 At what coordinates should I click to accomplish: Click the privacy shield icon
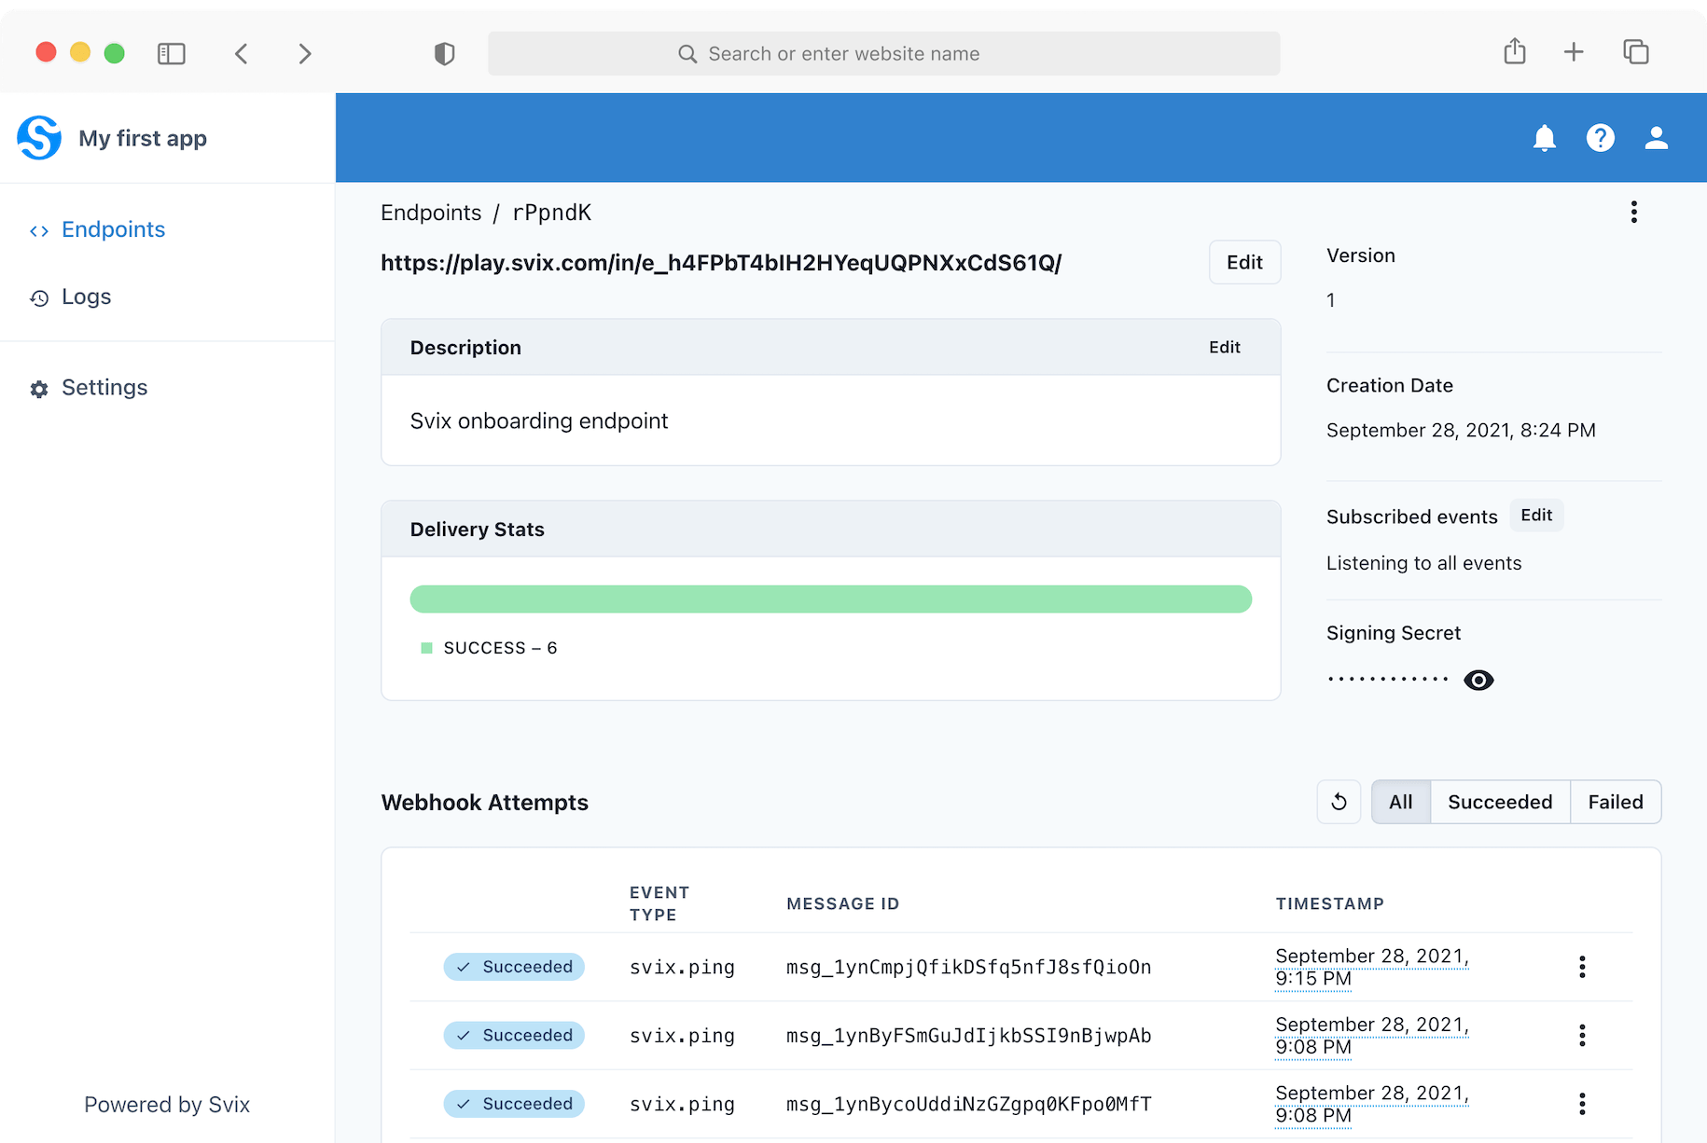coord(445,53)
